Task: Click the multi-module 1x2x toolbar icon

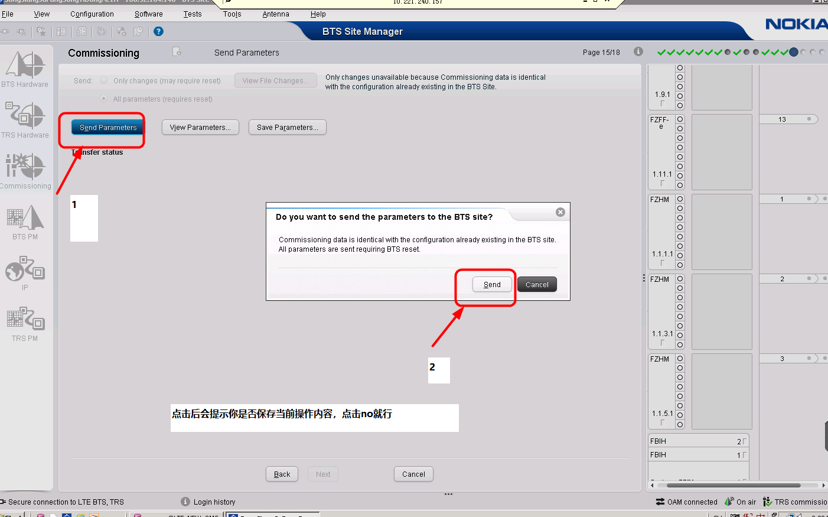Action: click(x=82, y=31)
